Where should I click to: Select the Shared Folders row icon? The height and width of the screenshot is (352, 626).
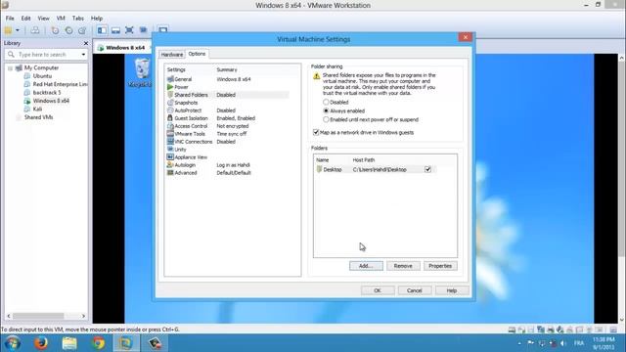[x=170, y=95]
